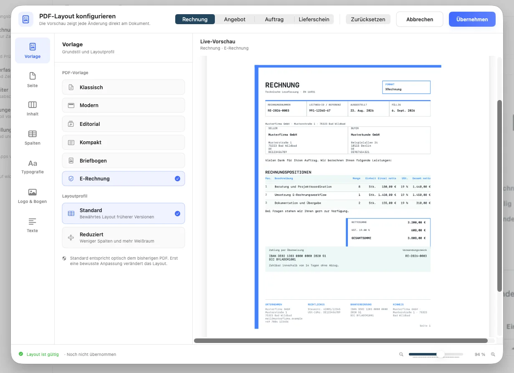The width and height of the screenshot is (514, 373).
Task: Click the Zurücksetzen button
Action: point(368,19)
